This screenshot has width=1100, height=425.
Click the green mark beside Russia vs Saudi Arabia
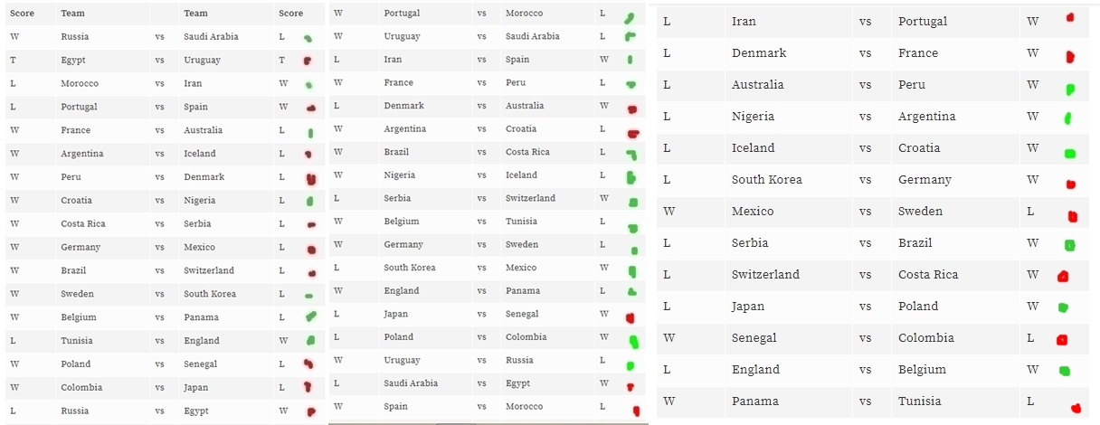308,38
